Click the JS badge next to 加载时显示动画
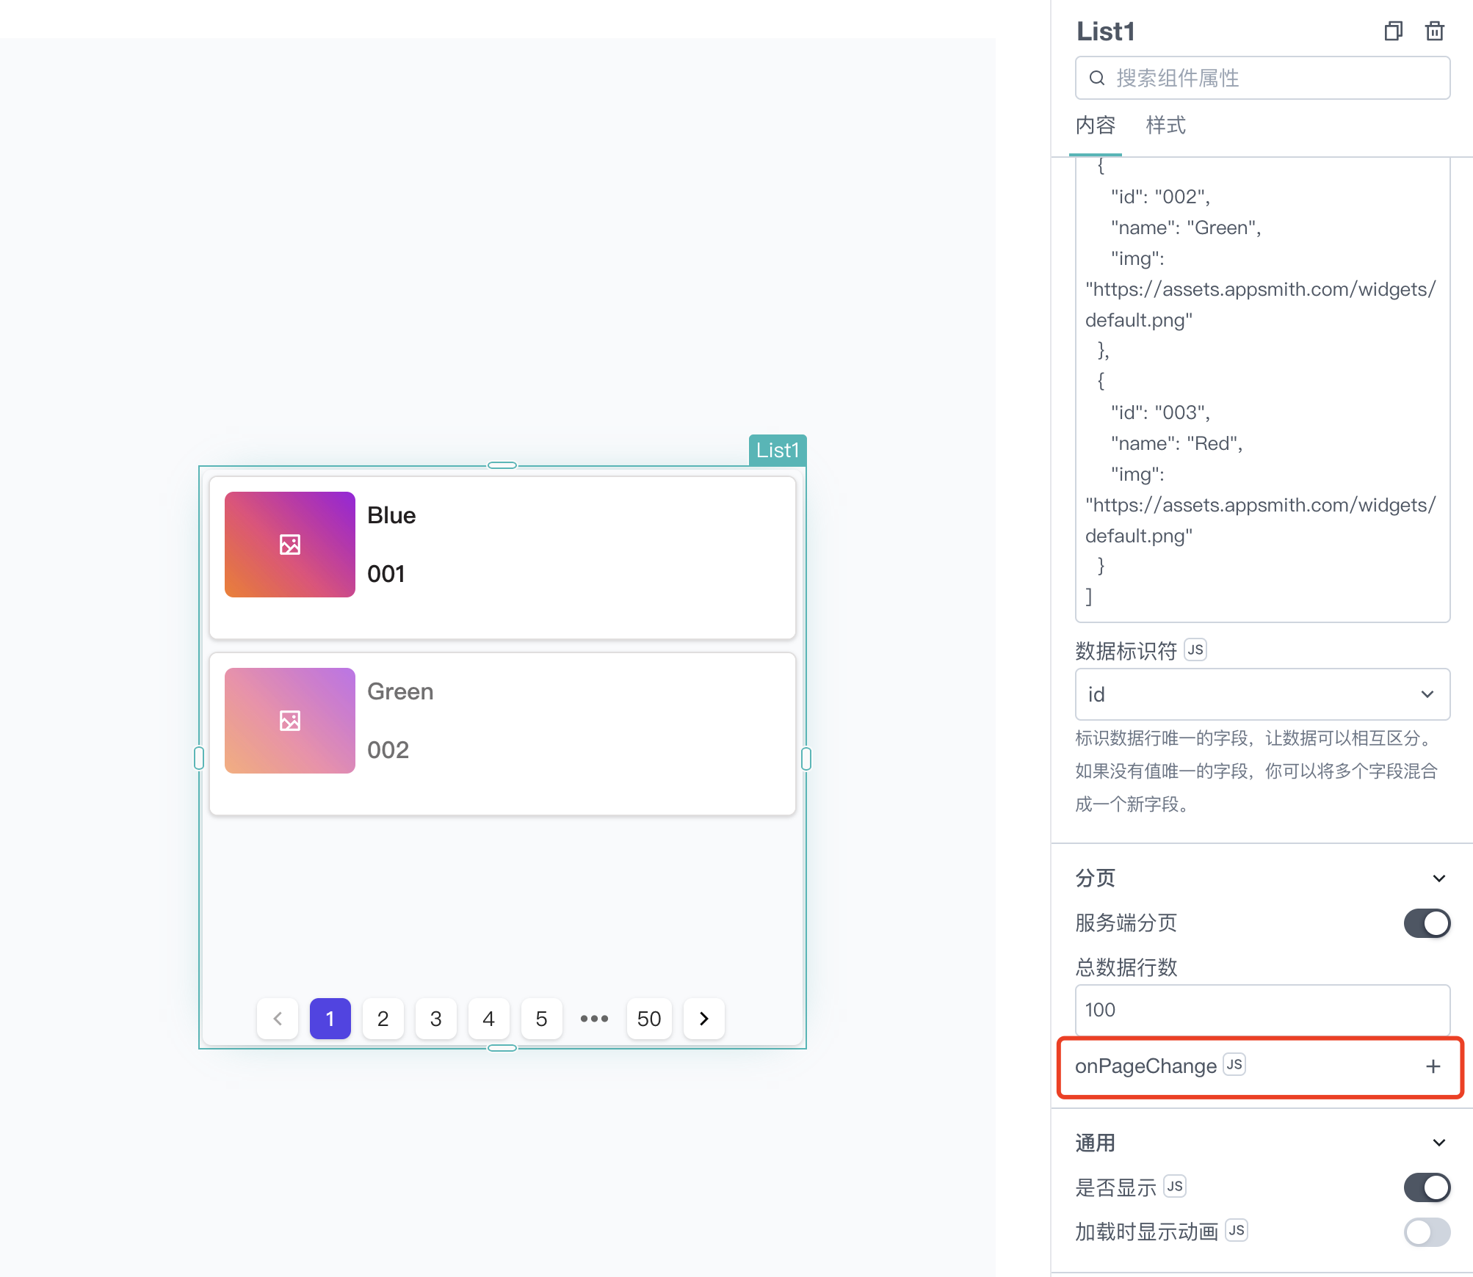The height and width of the screenshot is (1277, 1473). (x=1237, y=1230)
